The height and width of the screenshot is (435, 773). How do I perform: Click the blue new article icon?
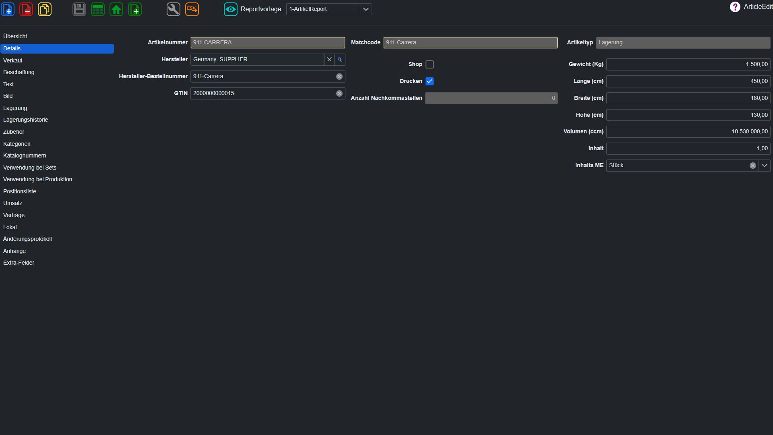8,9
